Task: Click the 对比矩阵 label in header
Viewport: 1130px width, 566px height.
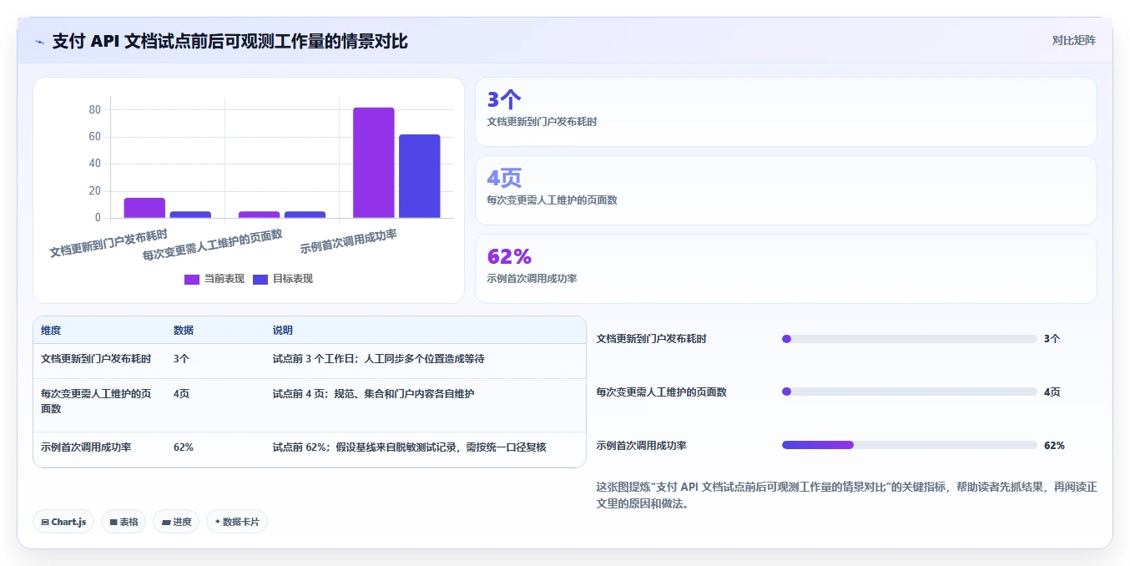Action: [1074, 40]
